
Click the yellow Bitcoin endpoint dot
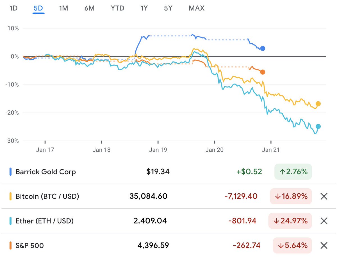pos(318,104)
